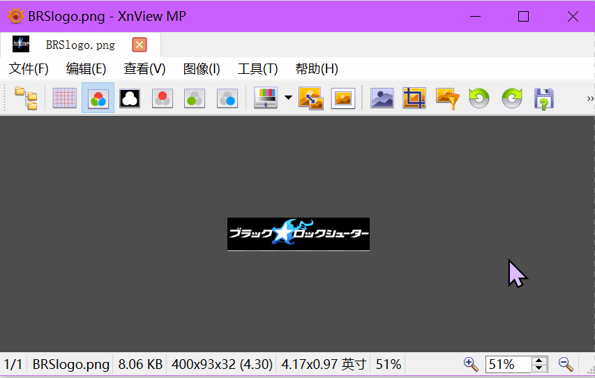The image size is (595, 378).
Task: Select the BRSlogo.png tab
Action: pyautogui.click(x=80, y=45)
